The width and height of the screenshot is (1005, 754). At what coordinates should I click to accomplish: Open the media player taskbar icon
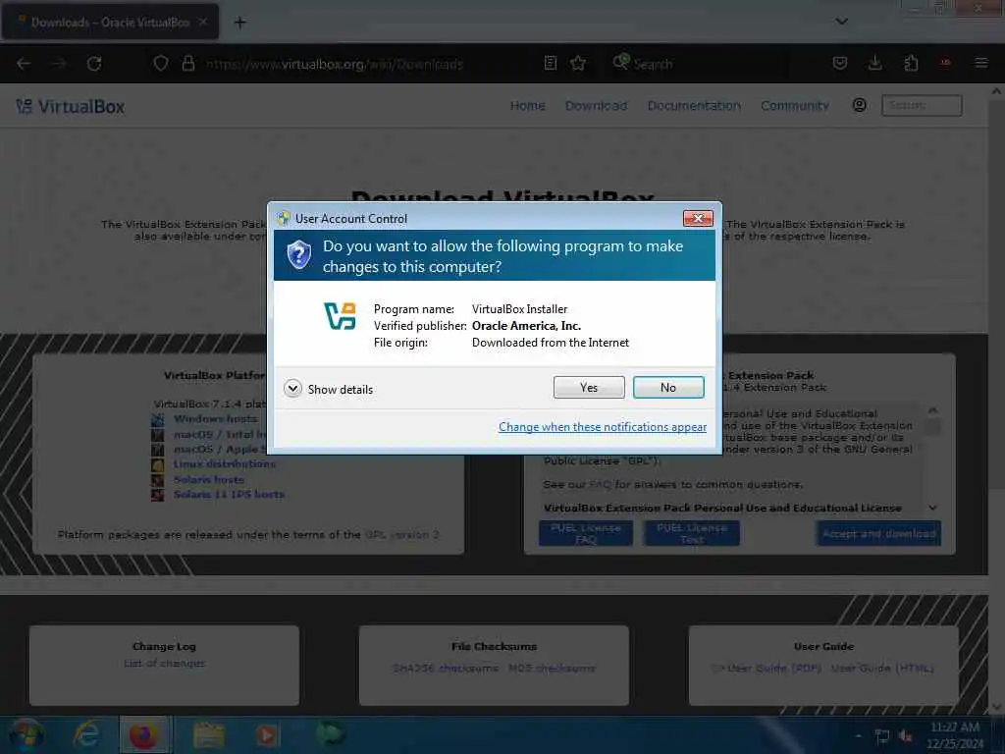pos(267,734)
